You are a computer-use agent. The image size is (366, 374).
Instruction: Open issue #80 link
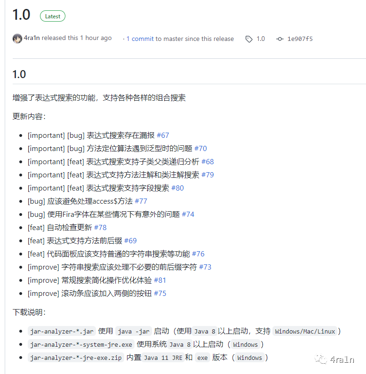point(177,188)
